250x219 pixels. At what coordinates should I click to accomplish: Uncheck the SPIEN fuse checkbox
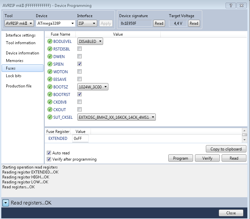pyautogui.click(x=79, y=64)
